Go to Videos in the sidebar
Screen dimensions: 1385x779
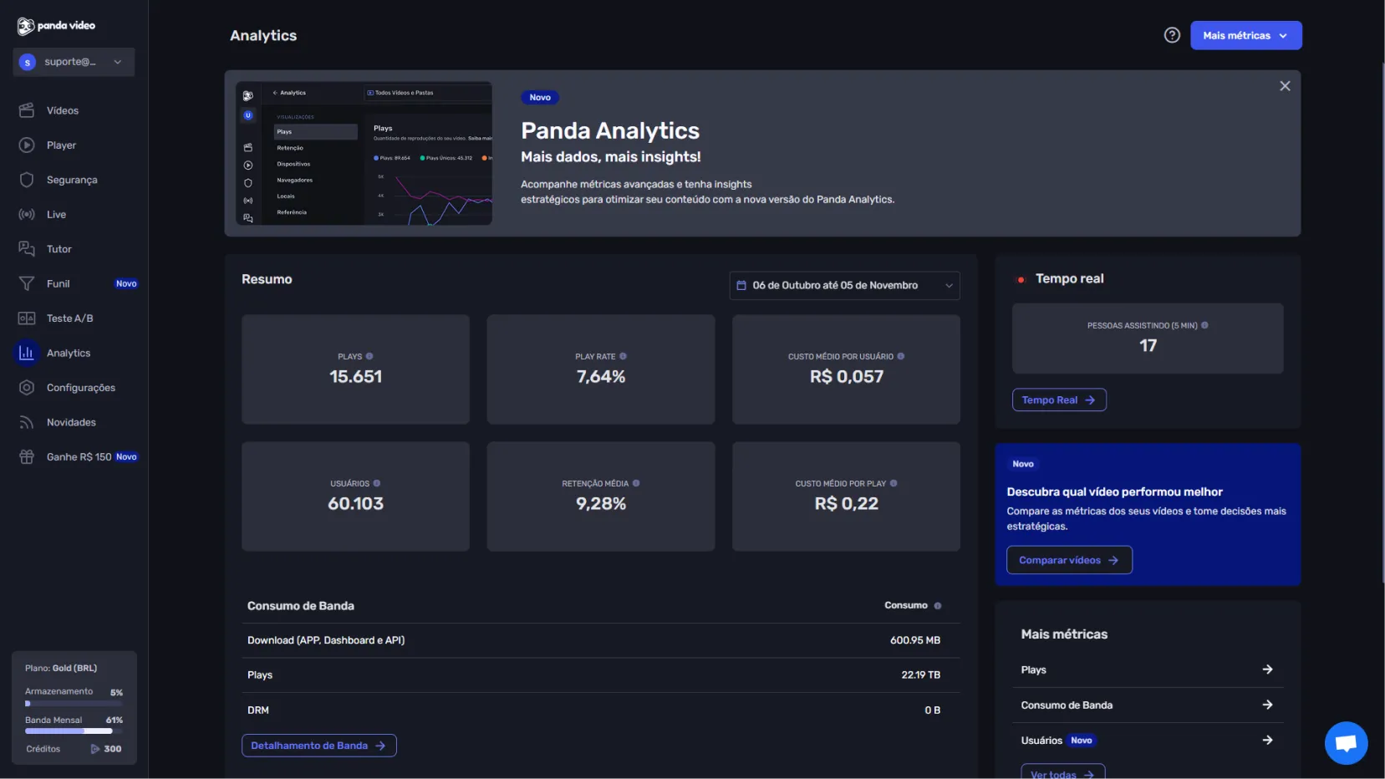(x=63, y=110)
